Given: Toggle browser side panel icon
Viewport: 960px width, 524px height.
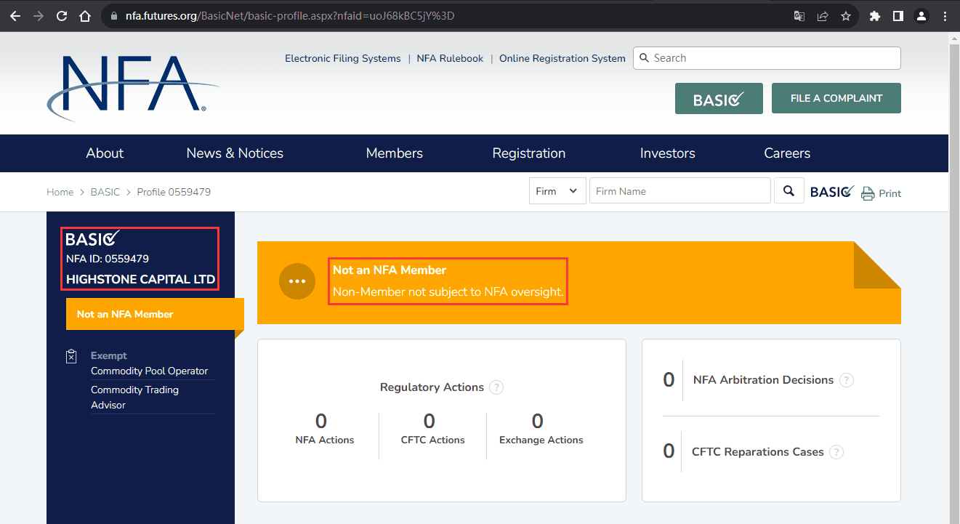Looking at the screenshot, I should pyautogui.click(x=898, y=15).
